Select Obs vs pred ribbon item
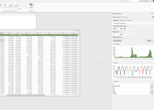Screen dimensions: 154x110 (x=23, y=4)
